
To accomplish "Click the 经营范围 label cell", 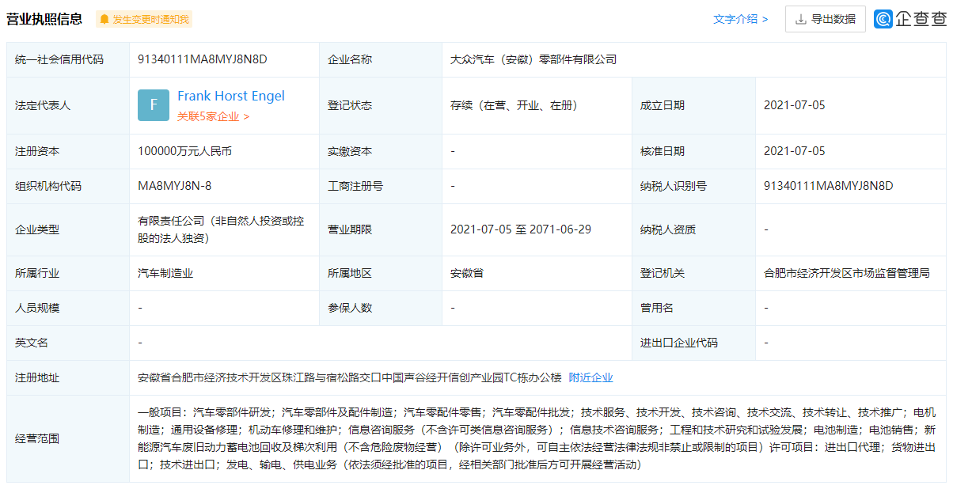I will tap(68, 438).
